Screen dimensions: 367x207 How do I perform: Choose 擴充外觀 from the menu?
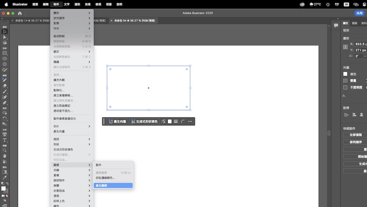coord(72,80)
